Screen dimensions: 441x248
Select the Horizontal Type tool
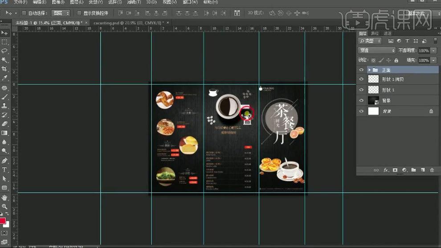[x=4, y=170]
